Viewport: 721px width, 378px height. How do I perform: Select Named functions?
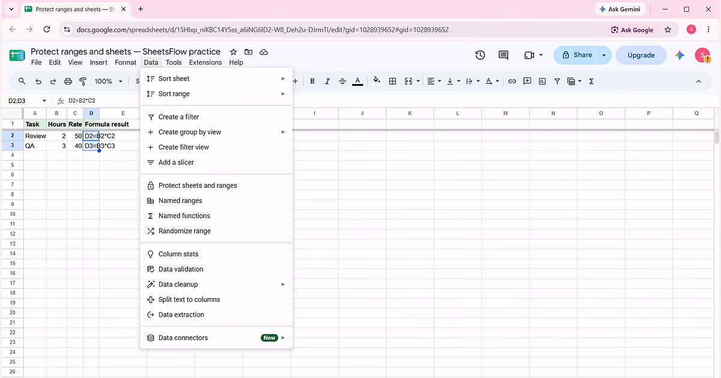pyautogui.click(x=216, y=215)
